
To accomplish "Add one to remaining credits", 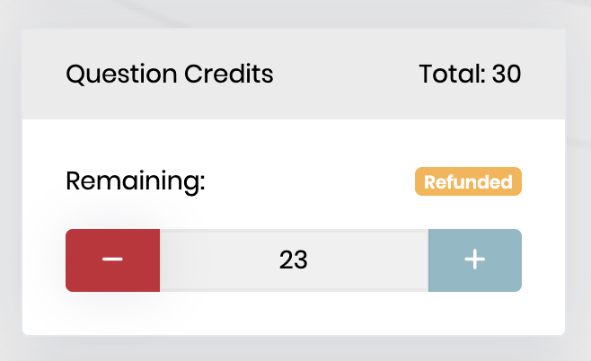I will [x=474, y=260].
